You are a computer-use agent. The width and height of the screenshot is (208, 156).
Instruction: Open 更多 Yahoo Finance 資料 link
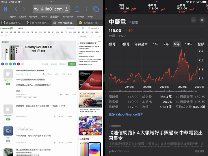coord(126,114)
